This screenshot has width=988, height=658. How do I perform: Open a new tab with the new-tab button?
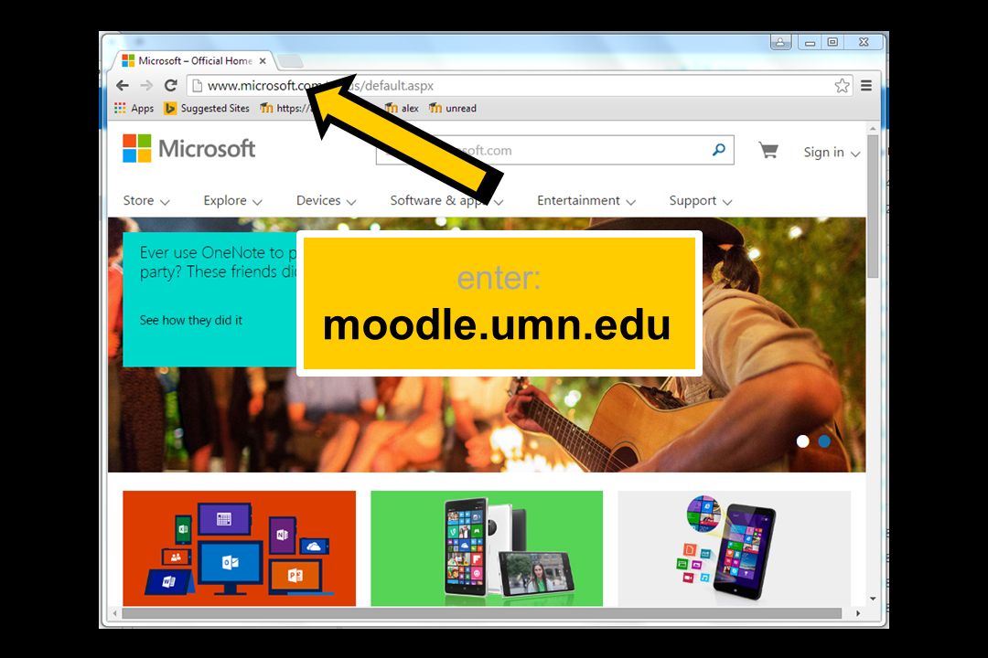[291, 61]
